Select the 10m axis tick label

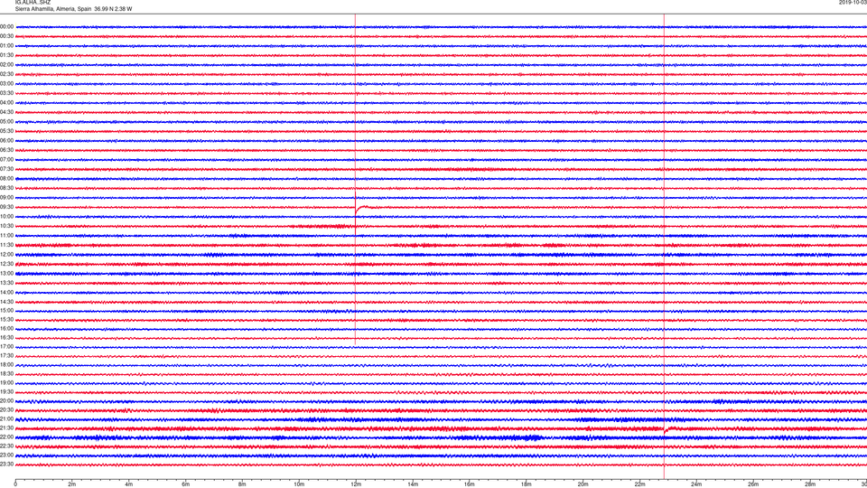click(x=299, y=484)
